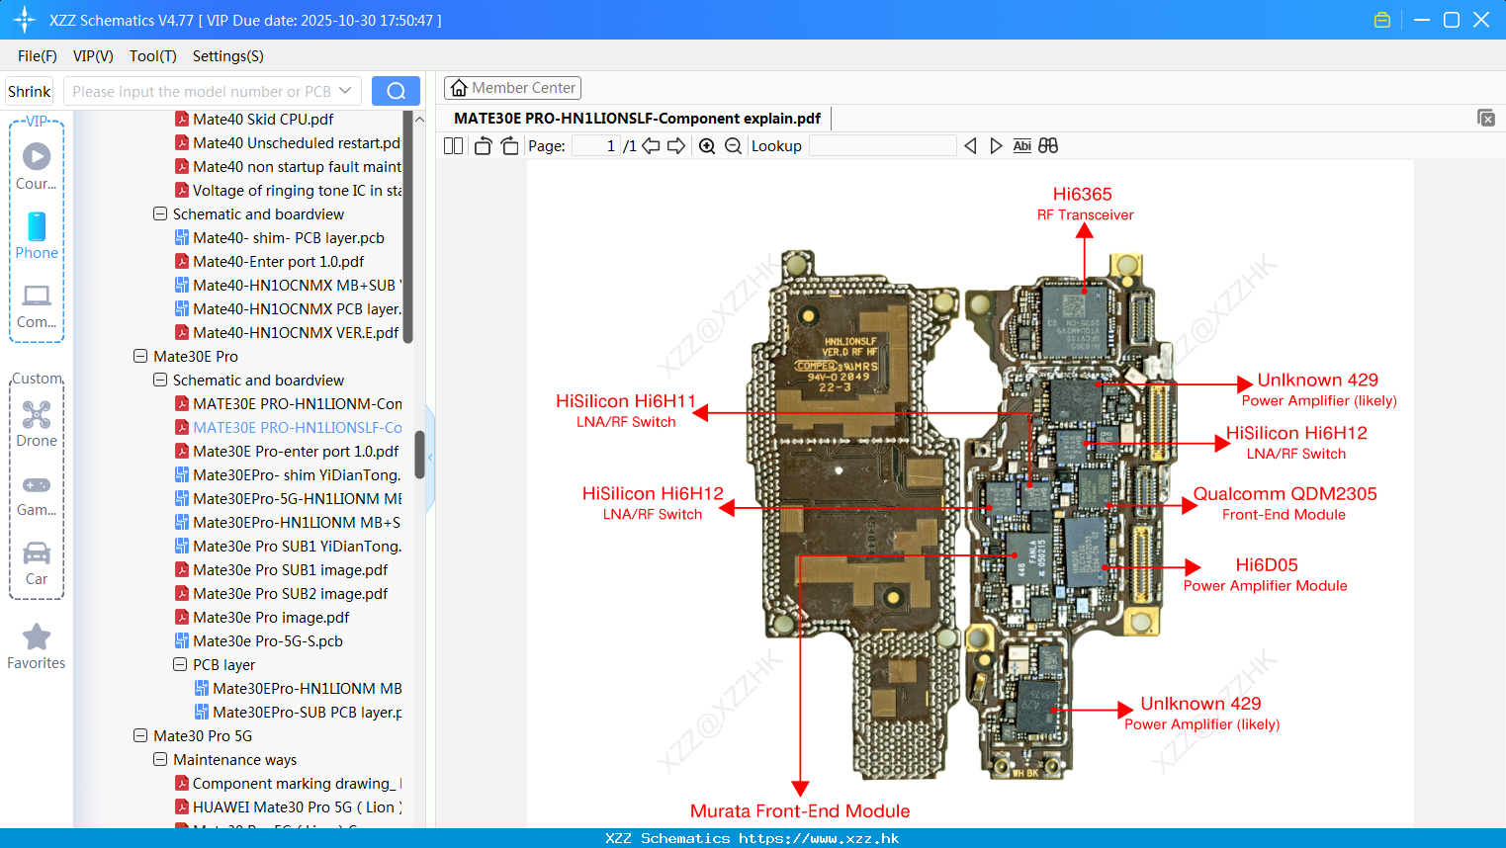Select the Game console category icon
1506x848 pixels.
[37, 494]
